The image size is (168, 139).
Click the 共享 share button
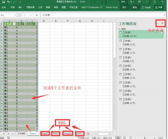coord(159,7)
